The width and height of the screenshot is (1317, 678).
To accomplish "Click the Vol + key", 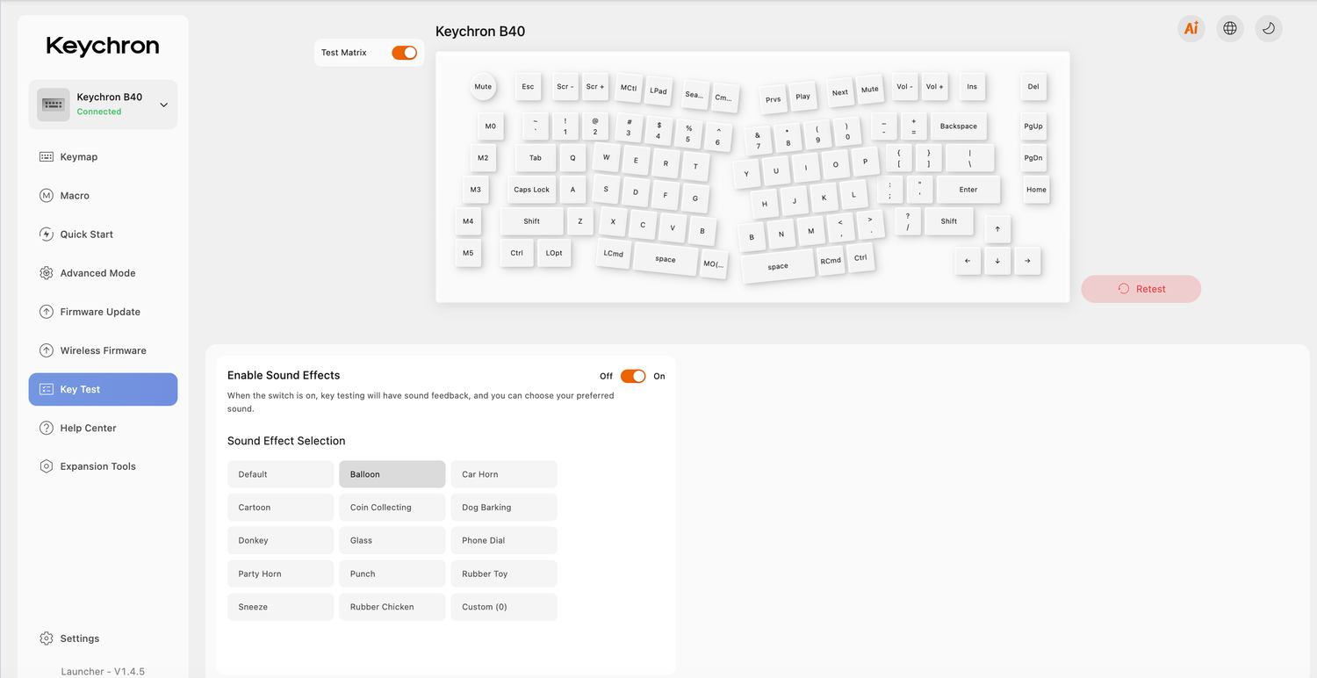I will click(x=935, y=87).
